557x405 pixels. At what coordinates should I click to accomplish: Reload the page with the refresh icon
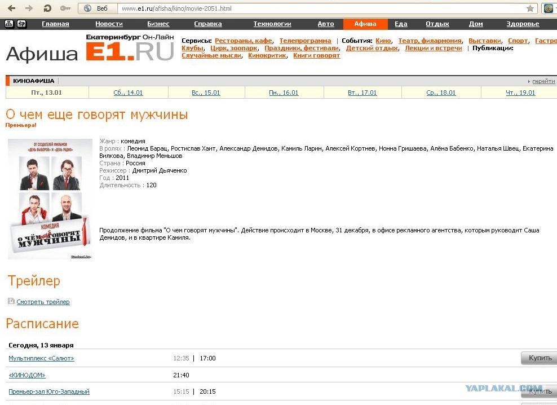pos(47,8)
